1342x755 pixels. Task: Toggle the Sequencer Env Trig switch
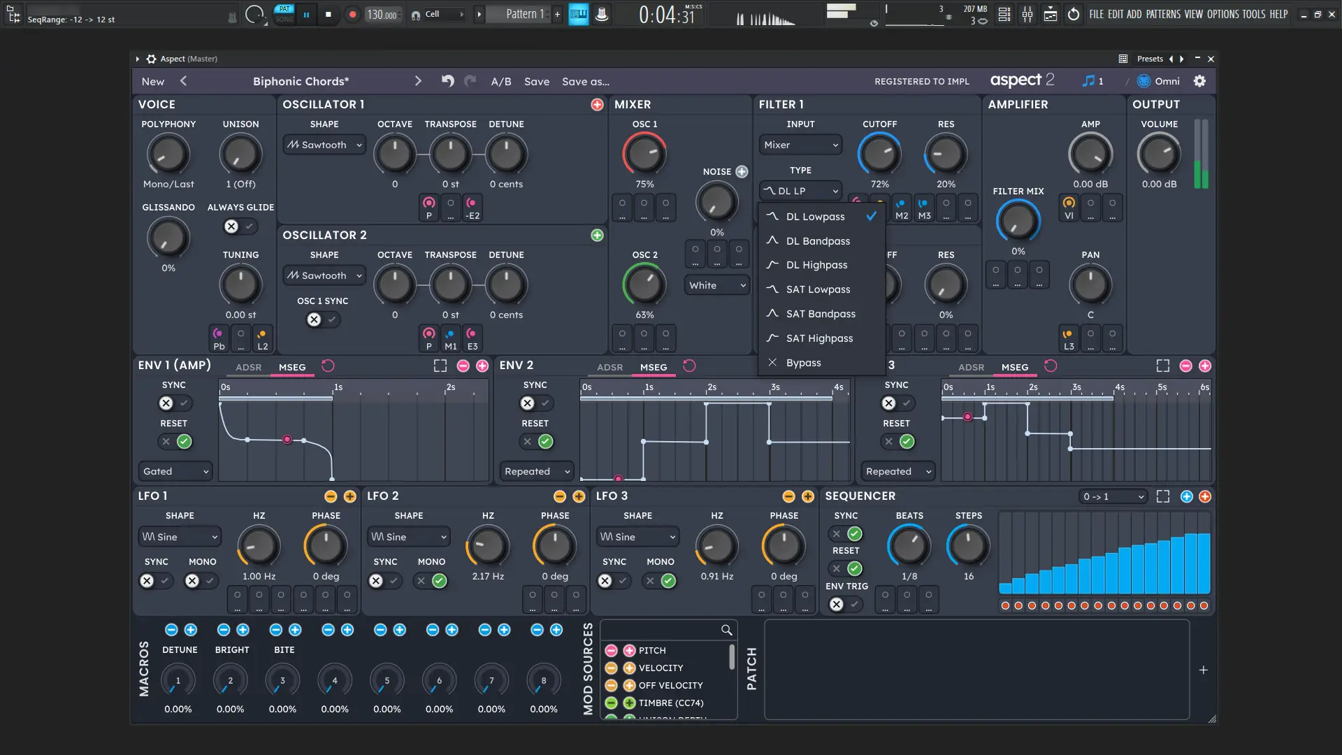(x=844, y=605)
